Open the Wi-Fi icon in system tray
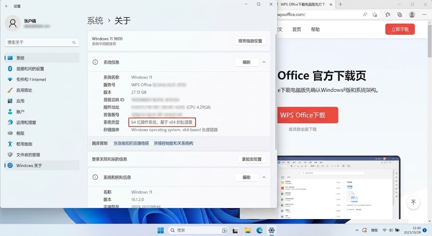This screenshot has width=432, height=236. 384,230
